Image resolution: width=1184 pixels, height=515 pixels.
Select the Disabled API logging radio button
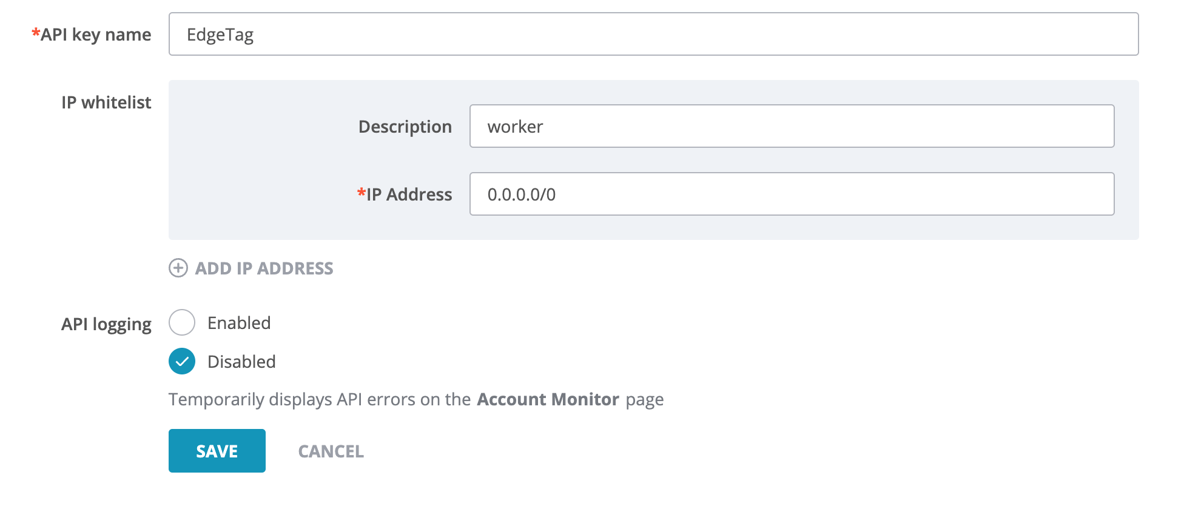182,361
